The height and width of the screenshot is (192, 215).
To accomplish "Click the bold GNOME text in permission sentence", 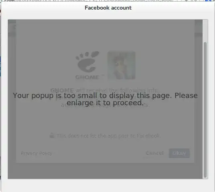I will coord(62,90).
